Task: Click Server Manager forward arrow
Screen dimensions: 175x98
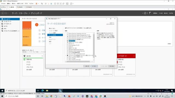Action: pos(6,13)
